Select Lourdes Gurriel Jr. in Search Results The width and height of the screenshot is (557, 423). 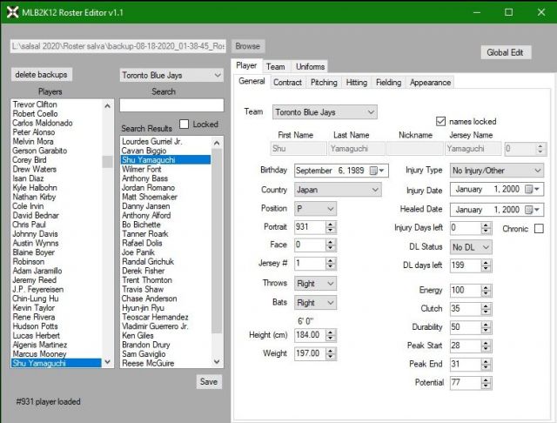151,141
